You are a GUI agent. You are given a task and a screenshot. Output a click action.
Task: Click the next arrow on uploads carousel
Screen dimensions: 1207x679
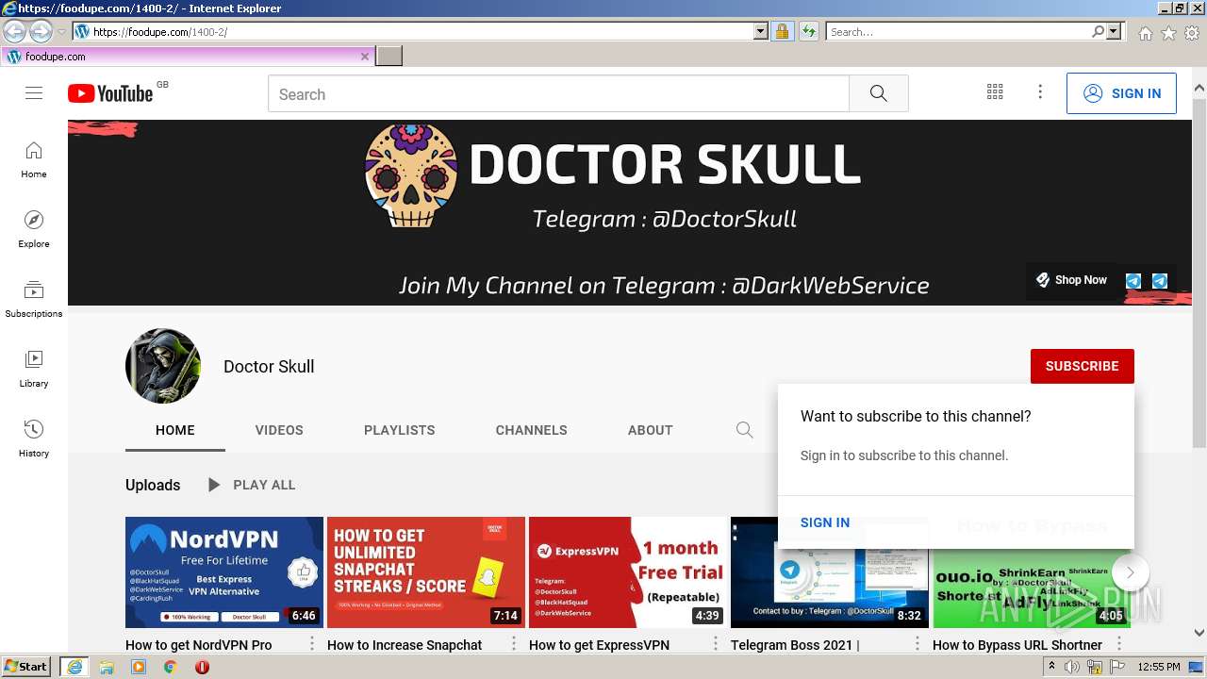point(1130,572)
